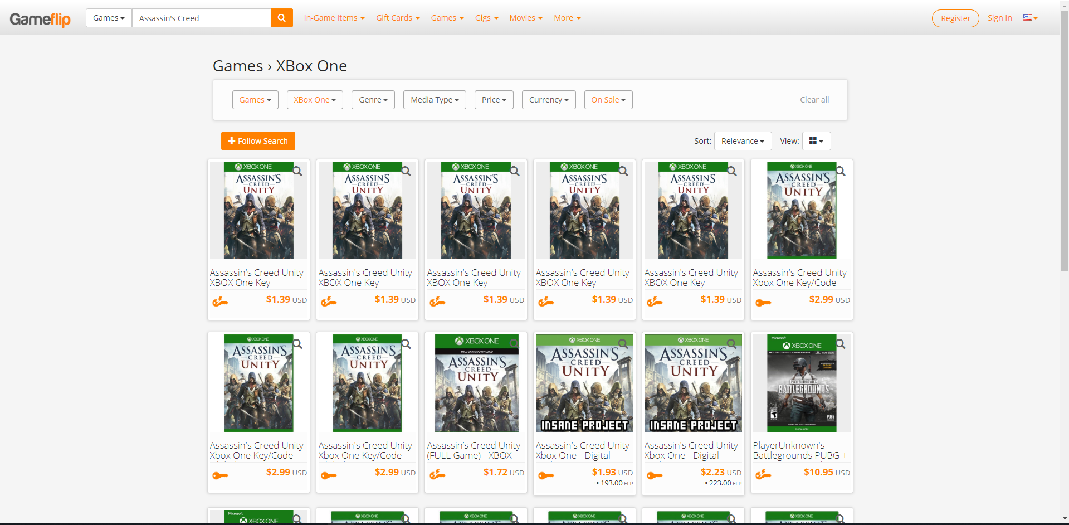
Task: Click the magnifier on the $2.23 listing
Action: [x=732, y=344]
